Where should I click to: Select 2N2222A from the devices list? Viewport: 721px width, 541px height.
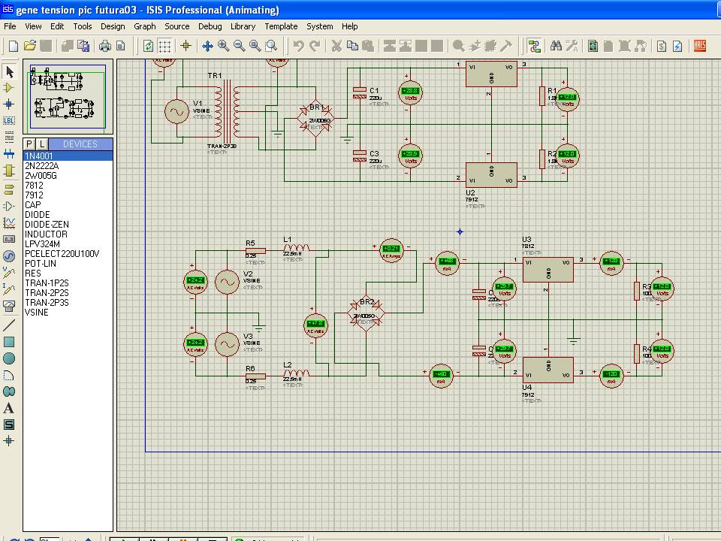[x=41, y=166]
